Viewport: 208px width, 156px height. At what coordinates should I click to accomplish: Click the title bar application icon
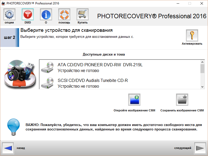pyautogui.click(x=3, y=3)
